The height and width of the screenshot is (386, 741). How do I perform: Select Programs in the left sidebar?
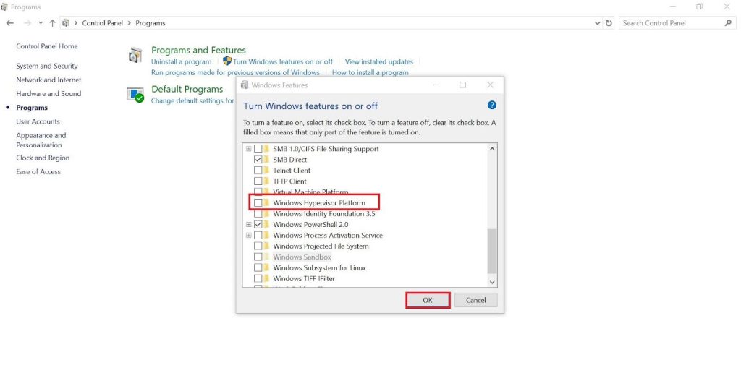pyautogui.click(x=32, y=108)
